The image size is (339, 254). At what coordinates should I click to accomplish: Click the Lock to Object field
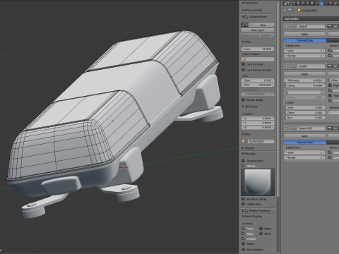258,59
